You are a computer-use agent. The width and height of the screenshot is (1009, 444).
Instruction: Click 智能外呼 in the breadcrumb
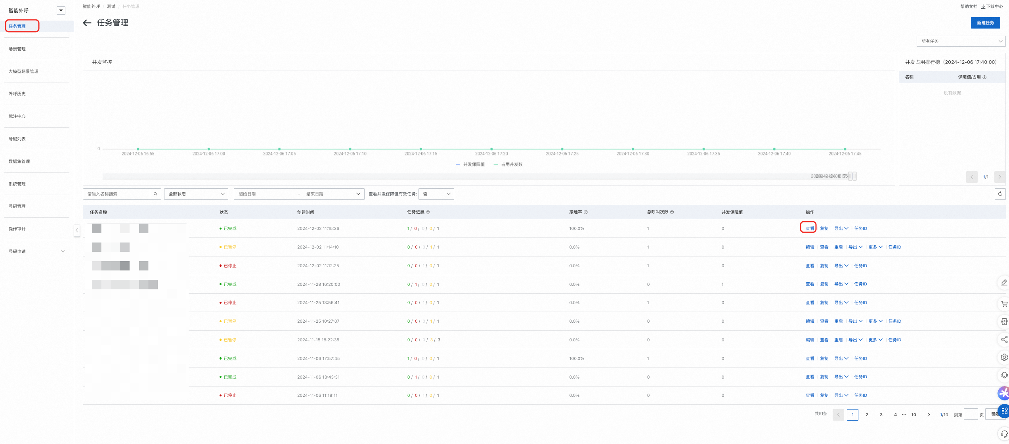pos(91,6)
